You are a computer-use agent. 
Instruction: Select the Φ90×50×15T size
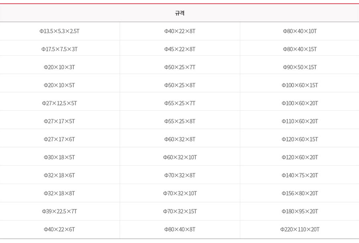(300, 67)
